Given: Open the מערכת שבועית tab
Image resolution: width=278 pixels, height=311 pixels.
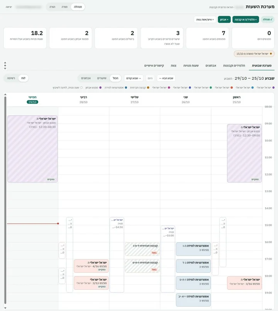Looking at the screenshot, I should point(262,66).
